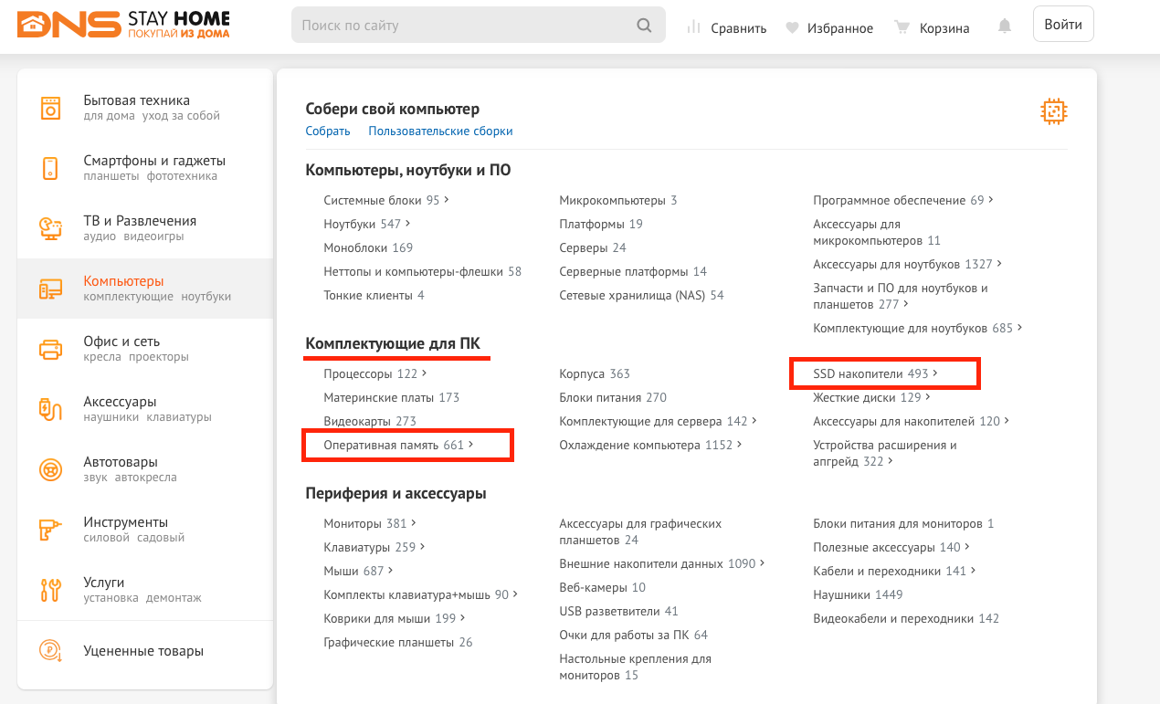Click the Автотовары steering wheel icon
This screenshot has width=1160, height=704.
[x=50, y=469]
